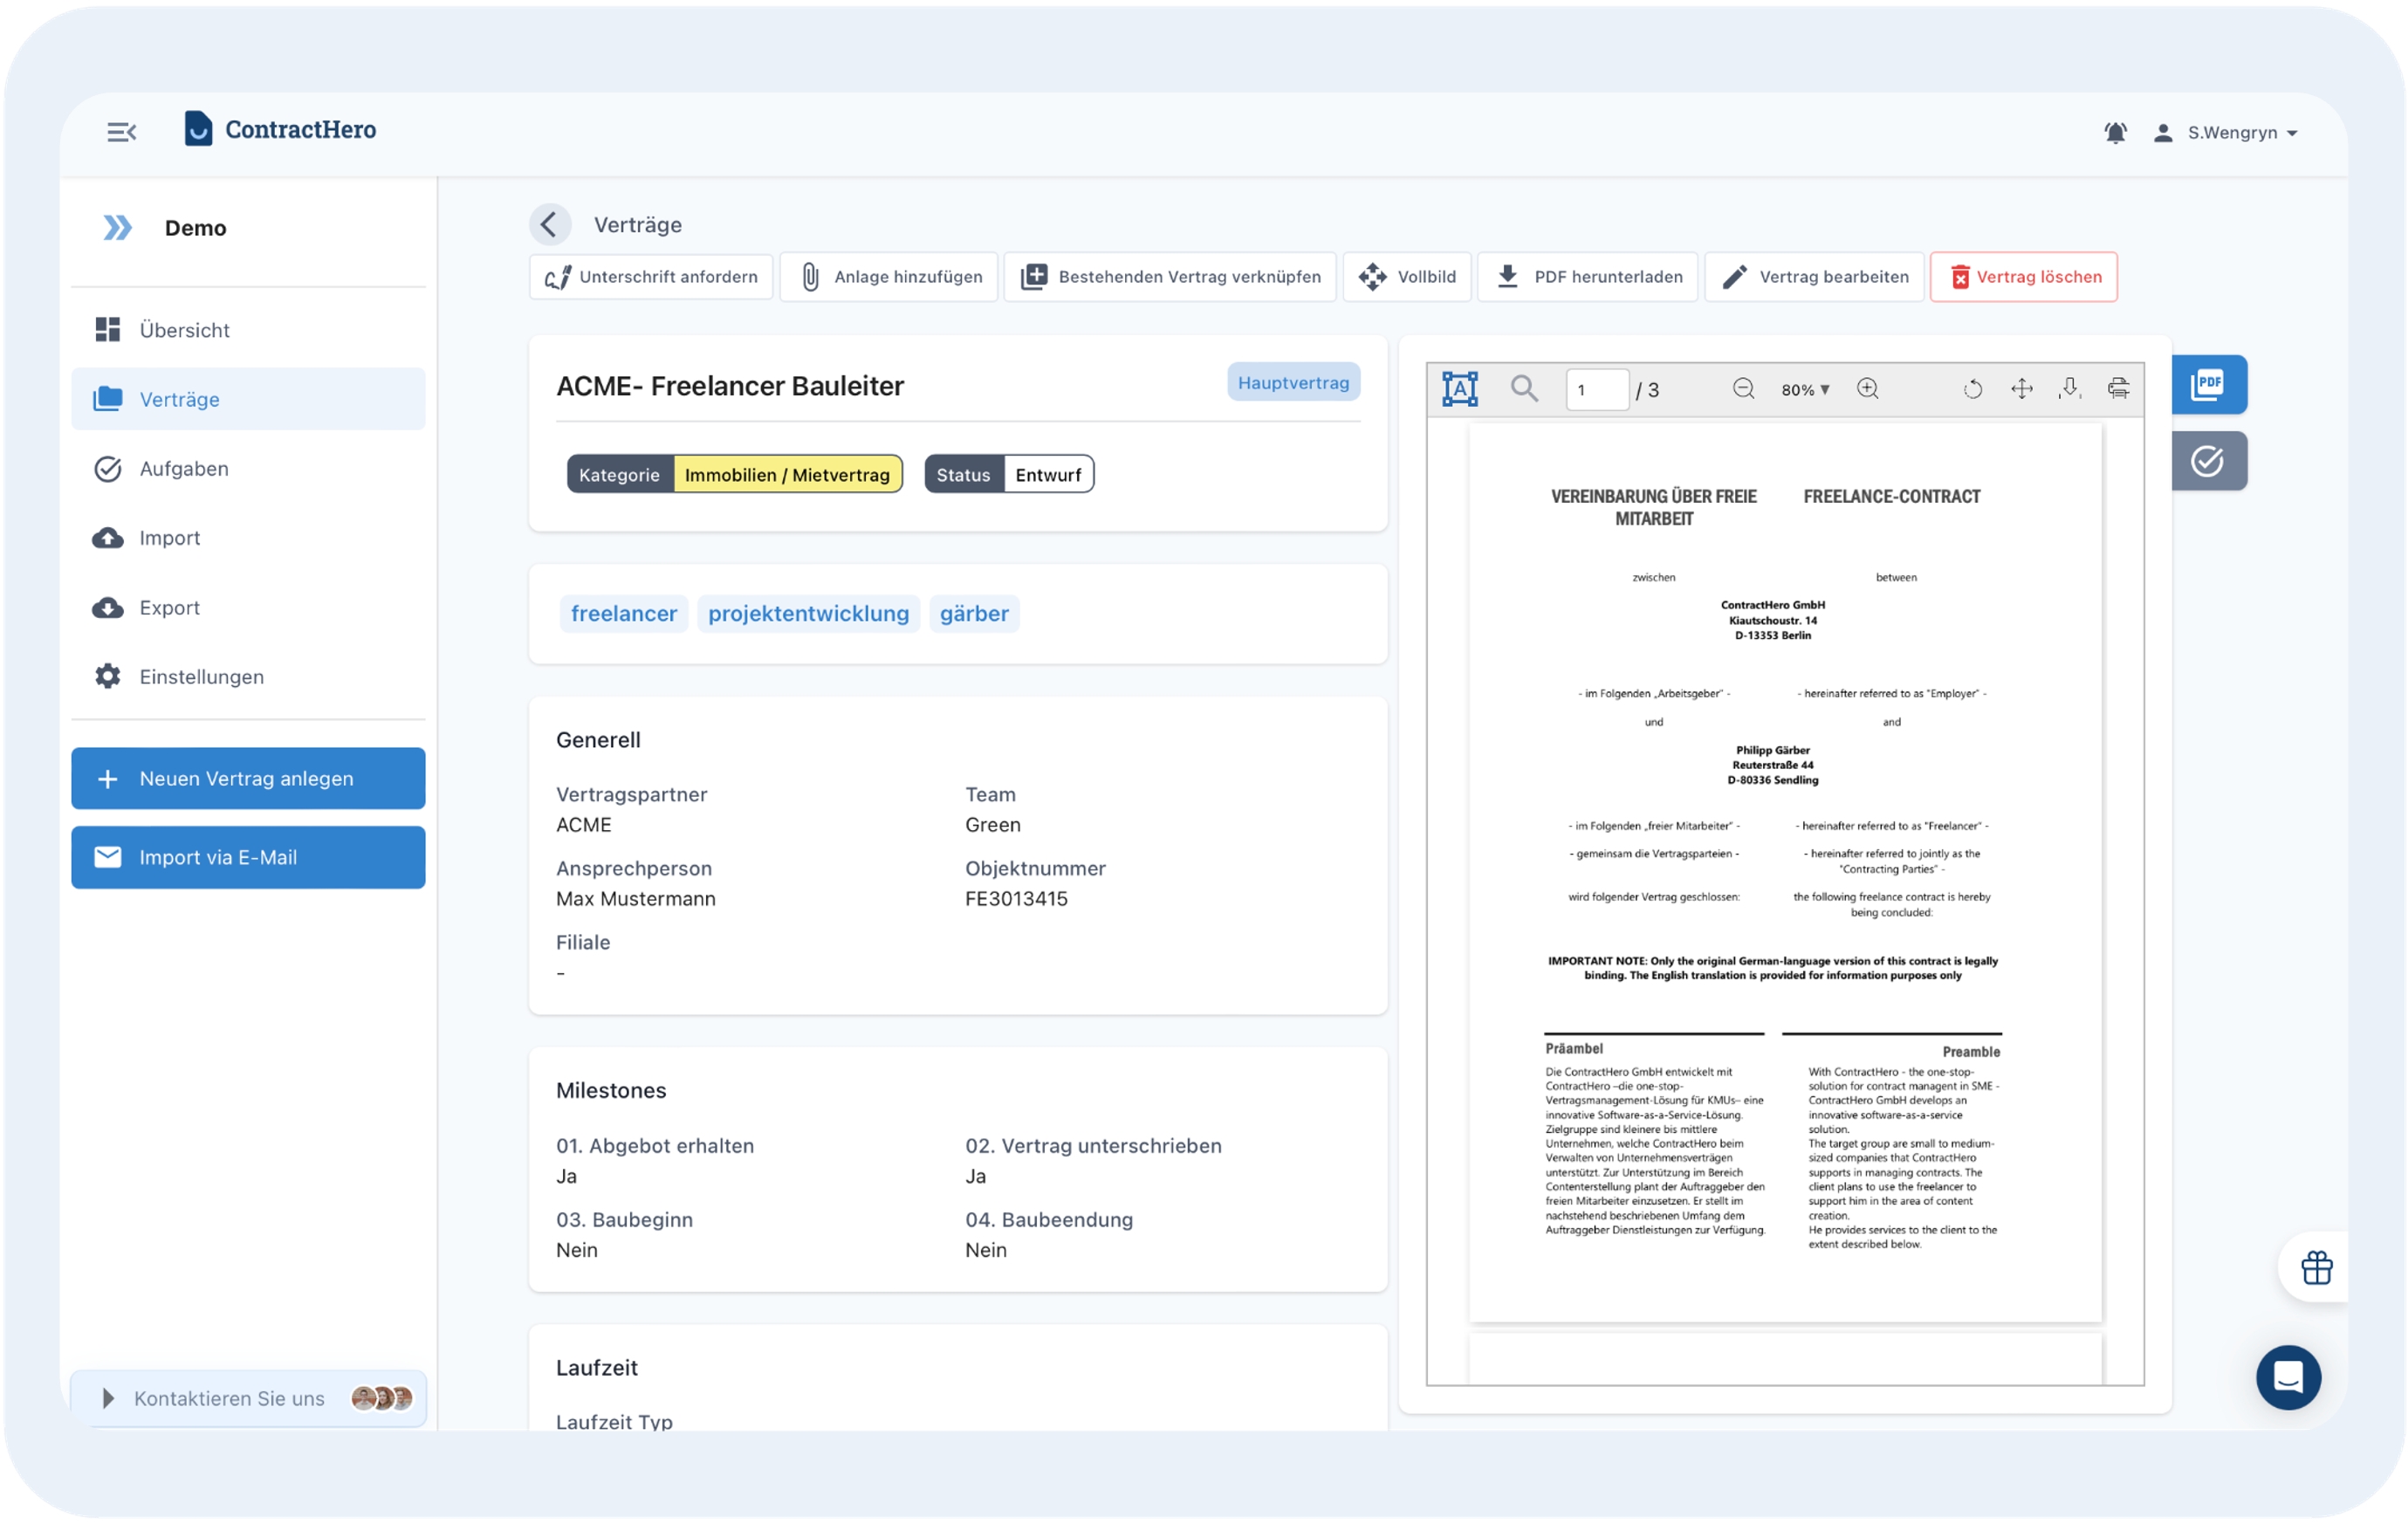The image size is (2408, 1524).
Task: Collapse sidebar with hamburger menu icon
Action: tap(121, 132)
